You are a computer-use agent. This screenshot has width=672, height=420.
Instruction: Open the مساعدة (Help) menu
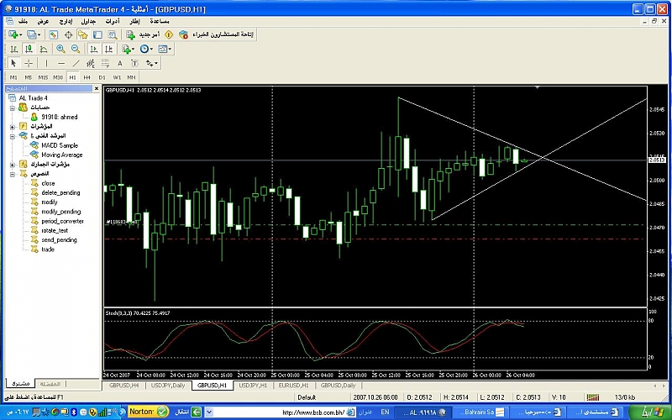160,21
